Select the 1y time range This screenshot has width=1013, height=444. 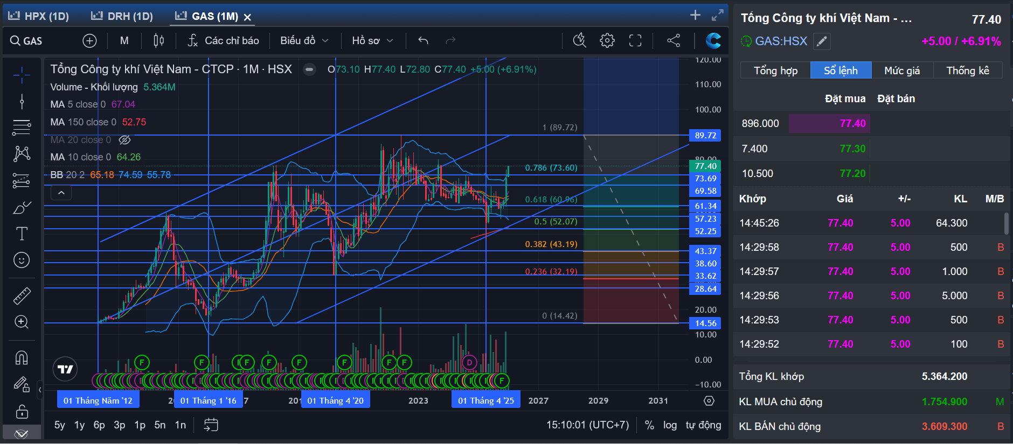pos(80,425)
